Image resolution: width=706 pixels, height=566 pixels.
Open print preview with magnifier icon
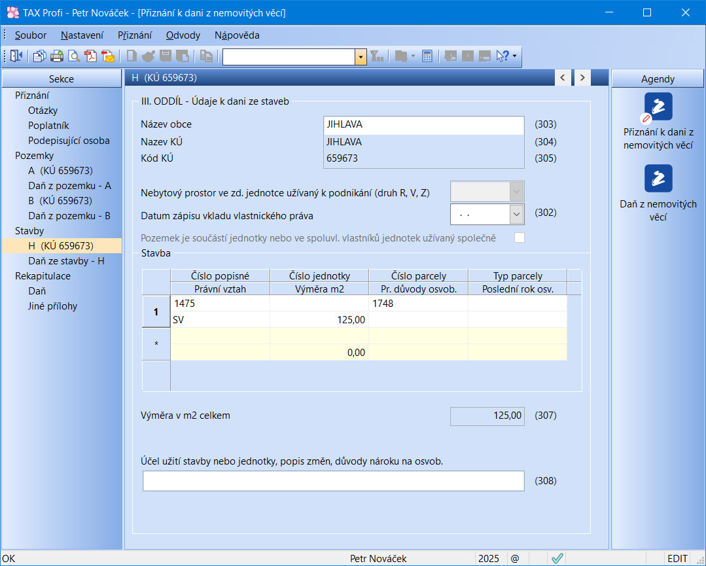click(74, 57)
